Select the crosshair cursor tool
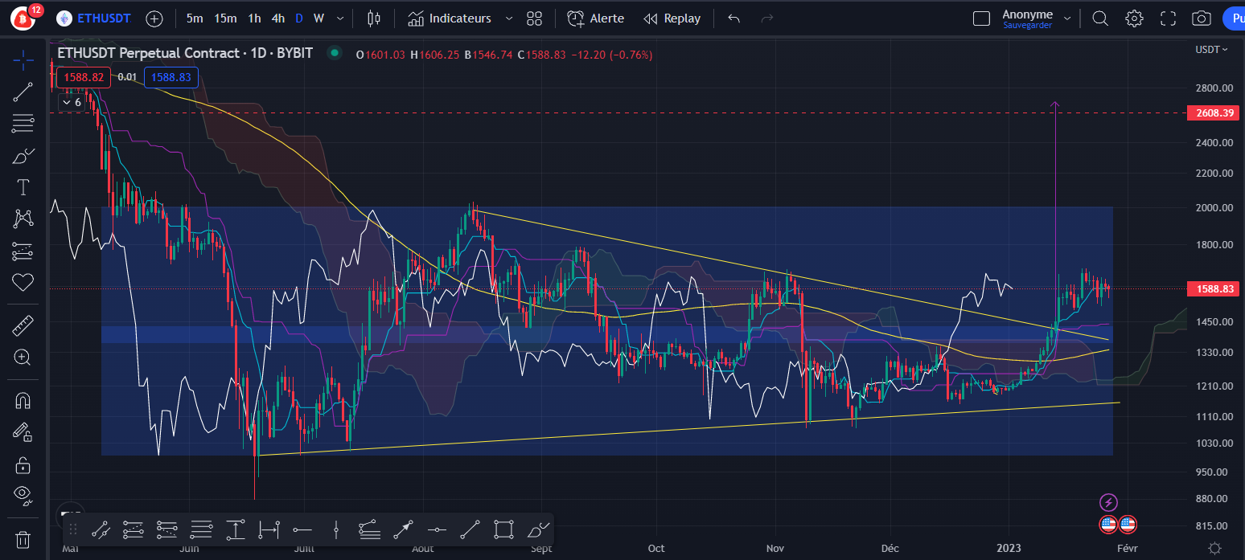1245x560 pixels. 23,60
